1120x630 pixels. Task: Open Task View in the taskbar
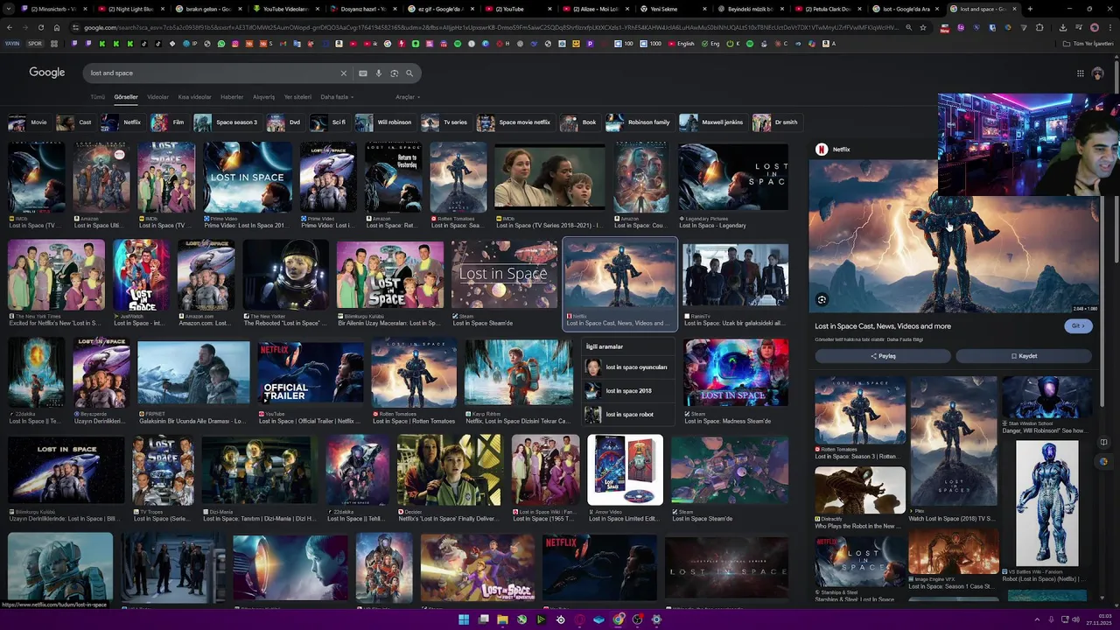483,619
